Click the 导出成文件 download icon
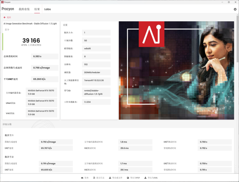239x182 pixels. 110,178
